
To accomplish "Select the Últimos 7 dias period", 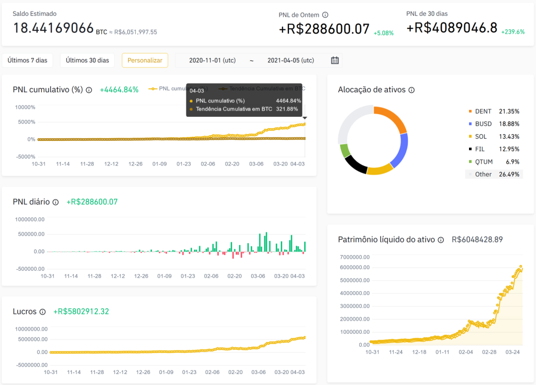I will pyautogui.click(x=27, y=60).
